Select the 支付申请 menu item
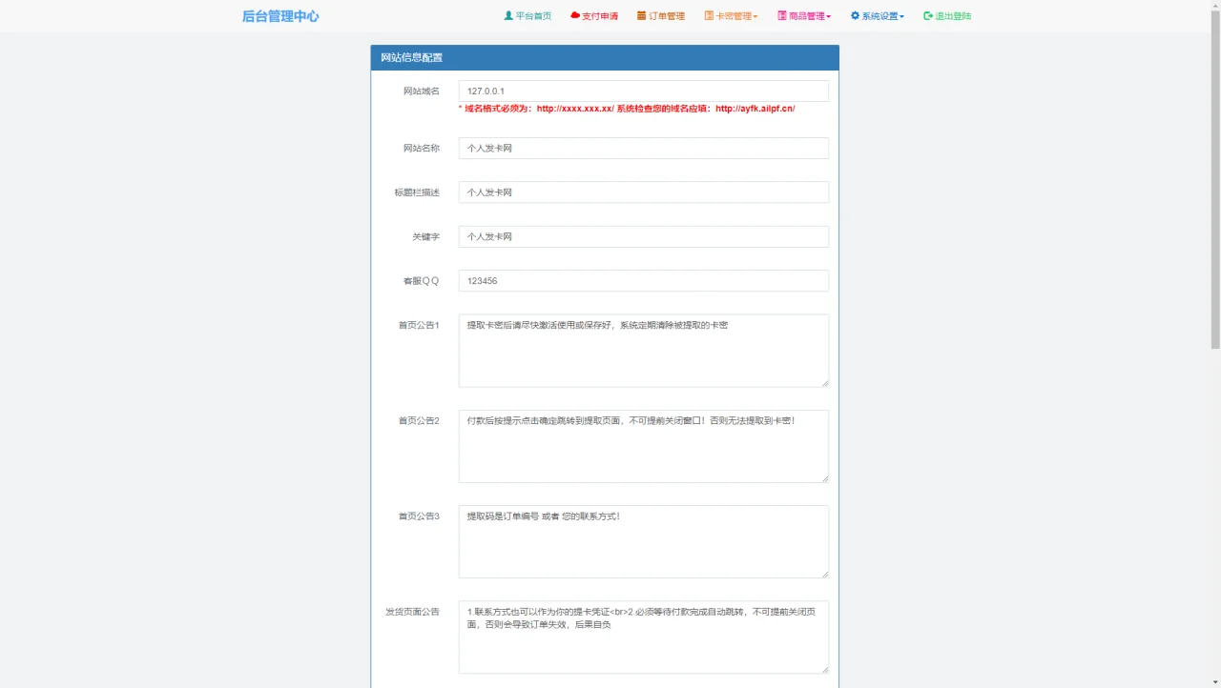Viewport: 1221px width, 688px height. click(x=594, y=15)
